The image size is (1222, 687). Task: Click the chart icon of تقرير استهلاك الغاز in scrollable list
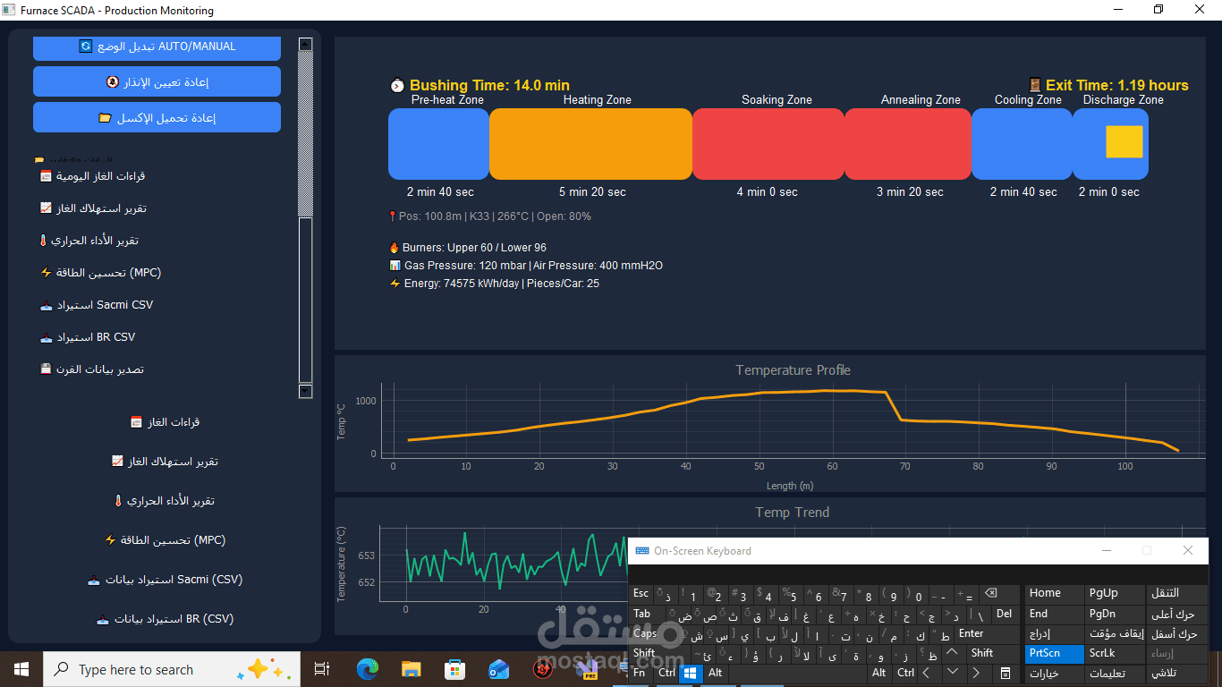(46, 208)
